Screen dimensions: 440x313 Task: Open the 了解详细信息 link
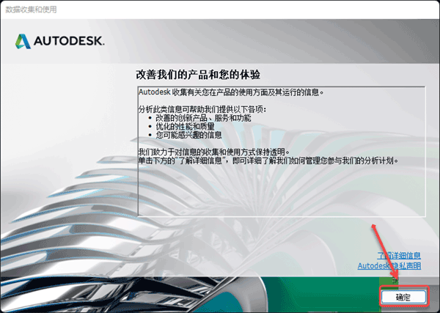[x=399, y=256]
